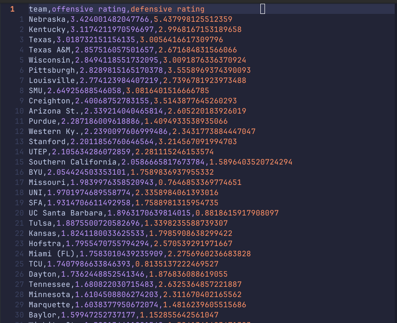Image resolution: width=397 pixels, height=323 pixels.
Task: Click Texas offensive rating 3.01873215156135
Action: [x=96, y=40]
